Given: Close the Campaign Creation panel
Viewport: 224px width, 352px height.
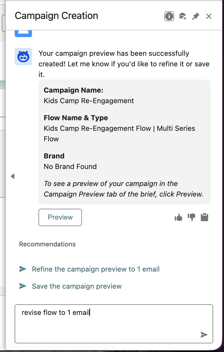Looking at the screenshot, I should tap(209, 16).
